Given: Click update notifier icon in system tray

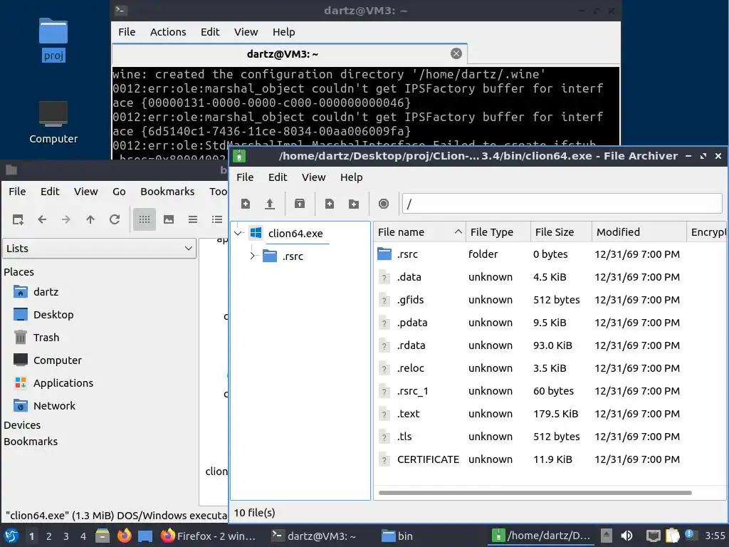Looking at the screenshot, I should pyautogui.click(x=690, y=535).
